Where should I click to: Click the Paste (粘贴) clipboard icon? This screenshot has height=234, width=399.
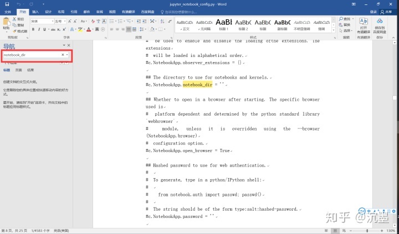point(6,21)
